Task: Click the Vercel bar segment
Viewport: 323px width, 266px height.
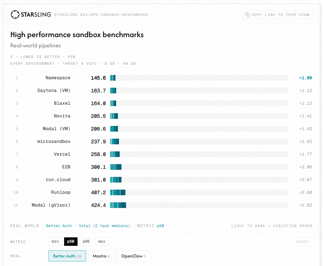Action: 115,154
